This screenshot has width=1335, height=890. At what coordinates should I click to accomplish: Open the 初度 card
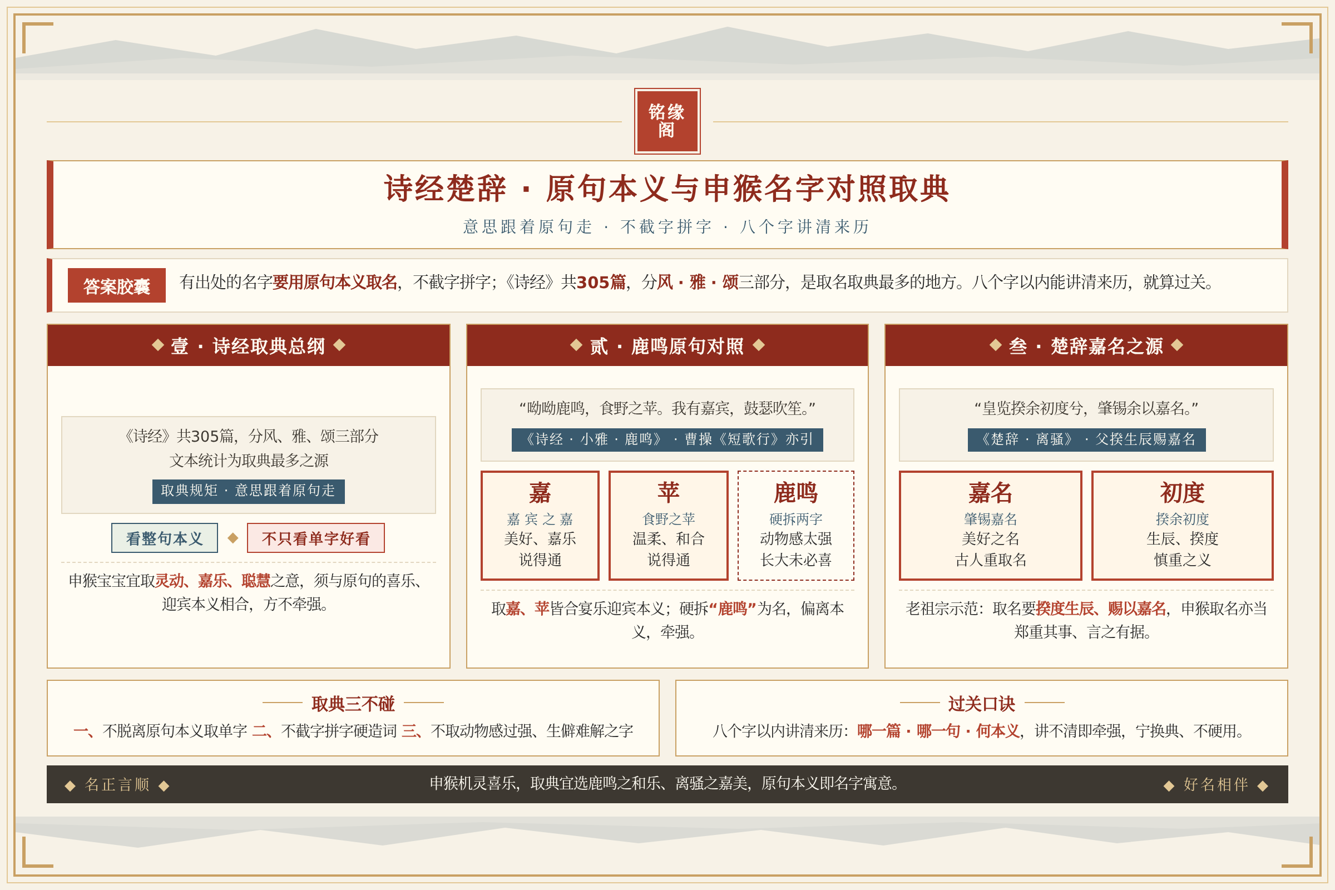[x=1183, y=525]
